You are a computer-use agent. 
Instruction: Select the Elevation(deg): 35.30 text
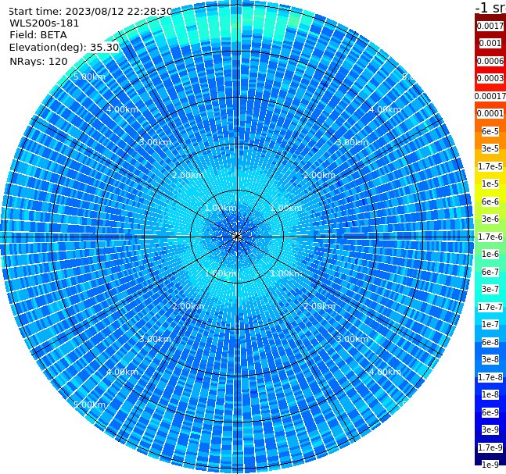64,48
